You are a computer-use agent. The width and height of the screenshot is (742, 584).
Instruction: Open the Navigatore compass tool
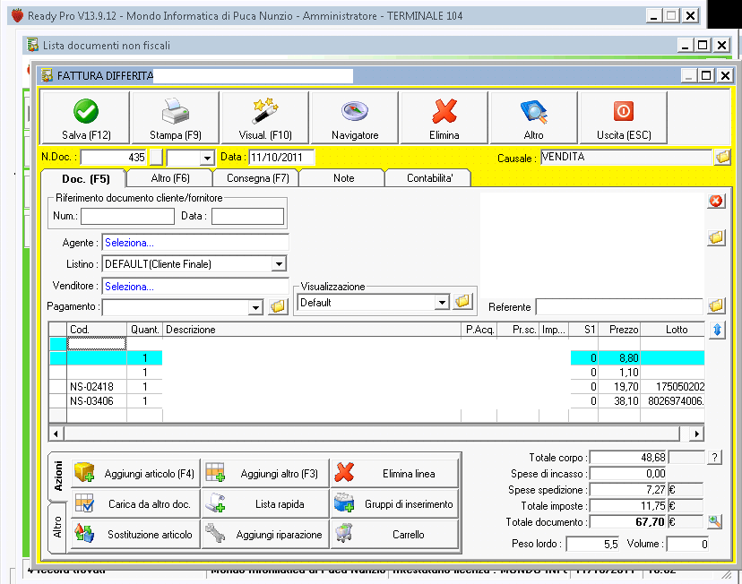355,112
